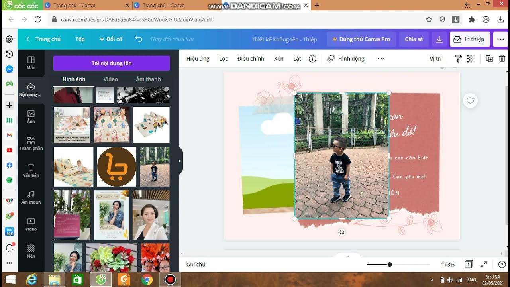The image size is (510, 287).
Task: Open the Mẫu templates panel
Action: 31,63
